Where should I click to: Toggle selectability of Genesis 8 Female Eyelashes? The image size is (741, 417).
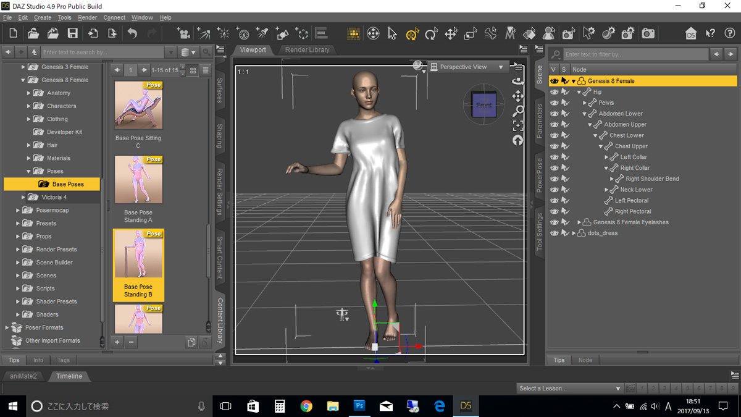[x=565, y=222]
